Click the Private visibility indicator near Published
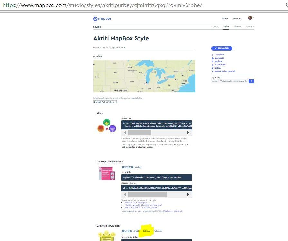The image size is (288, 241). (121, 47)
